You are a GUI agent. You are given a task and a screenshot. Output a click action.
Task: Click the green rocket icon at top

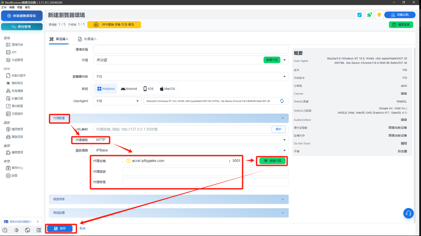369,15
